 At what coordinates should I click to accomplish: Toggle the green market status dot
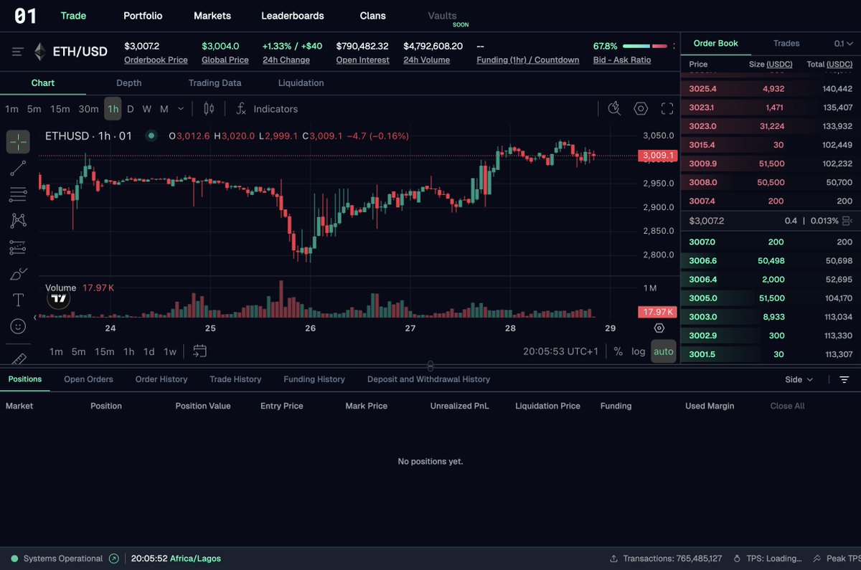point(151,136)
